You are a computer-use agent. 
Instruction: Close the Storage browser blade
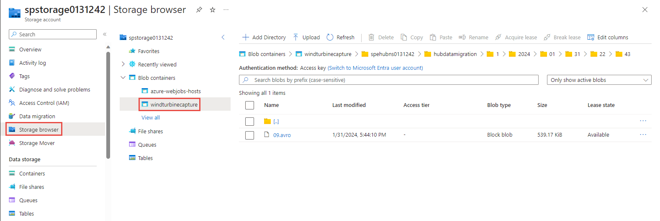point(645,10)
